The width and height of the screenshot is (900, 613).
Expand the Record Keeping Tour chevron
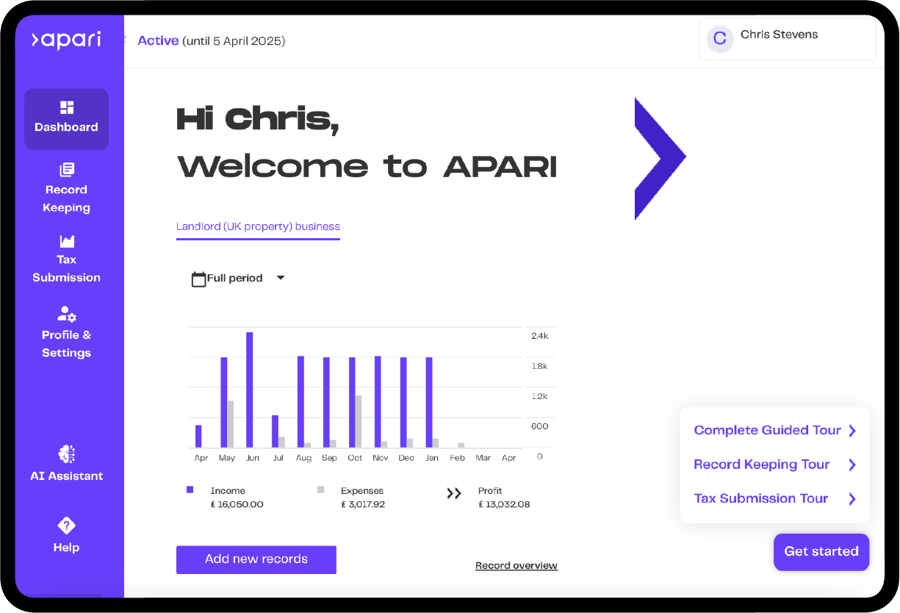pyautogui.click(x=852, y=465)
